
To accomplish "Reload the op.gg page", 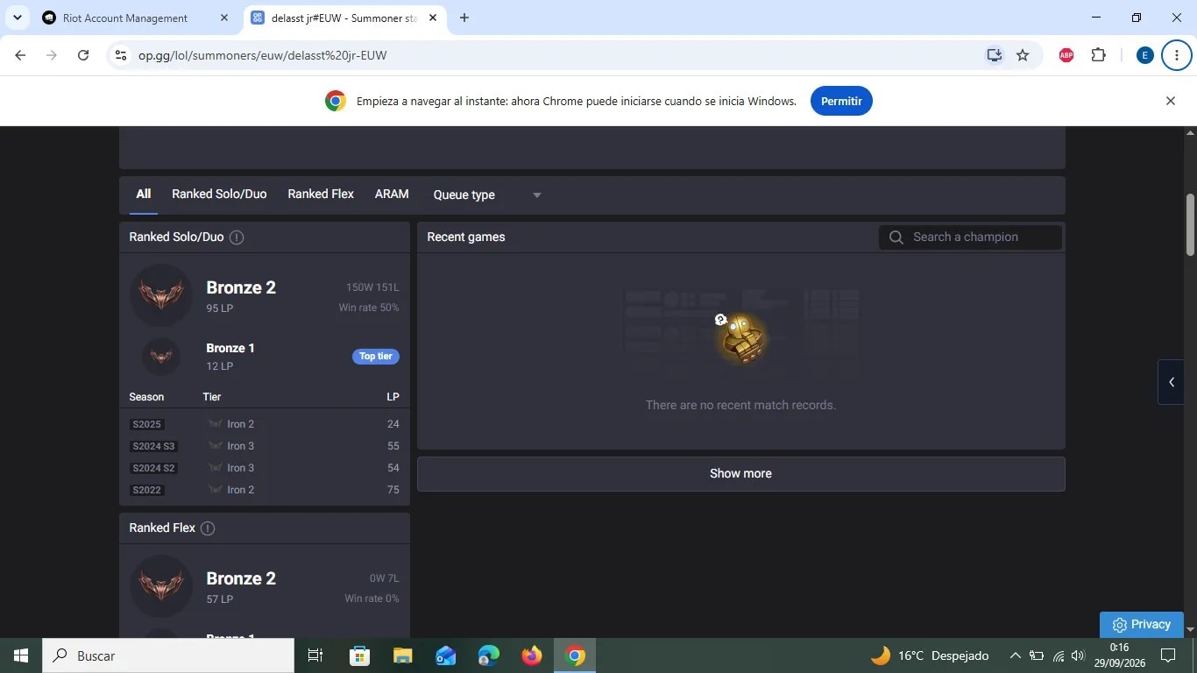I will click(x=83, y=55).
